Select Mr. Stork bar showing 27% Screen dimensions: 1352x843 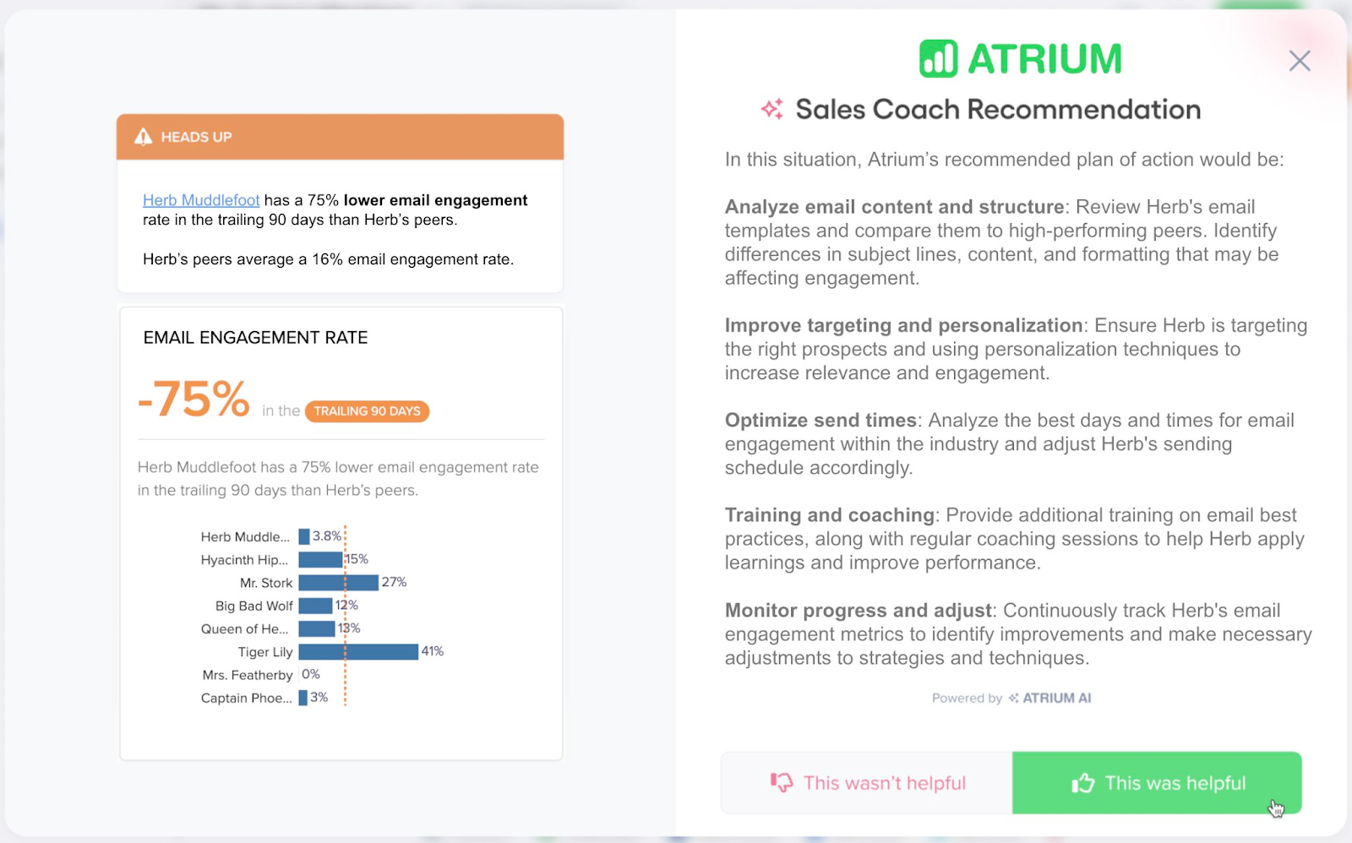338,583
